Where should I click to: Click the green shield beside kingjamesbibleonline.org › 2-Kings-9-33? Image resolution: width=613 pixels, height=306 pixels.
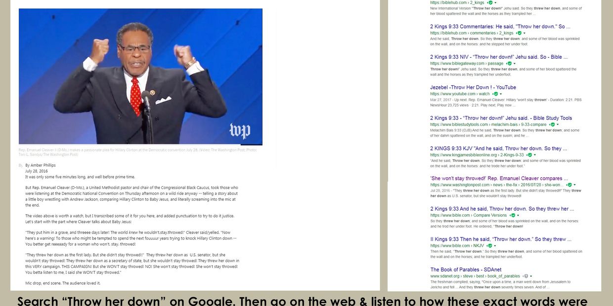[x=530, y=155]
